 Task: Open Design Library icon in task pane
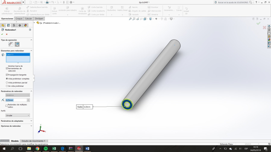tap(269, 30)
